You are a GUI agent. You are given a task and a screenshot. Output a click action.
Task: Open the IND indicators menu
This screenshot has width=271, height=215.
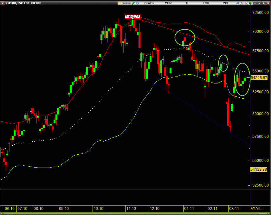[x=225, y=3]
